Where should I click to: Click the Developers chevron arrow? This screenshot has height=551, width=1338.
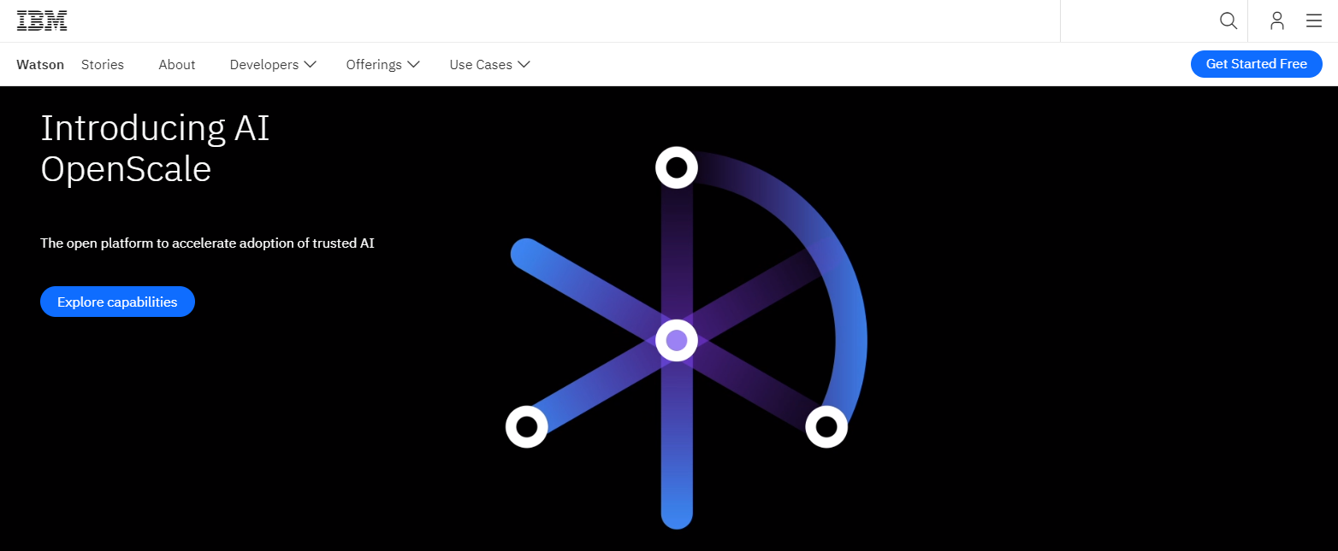[310, 64]
